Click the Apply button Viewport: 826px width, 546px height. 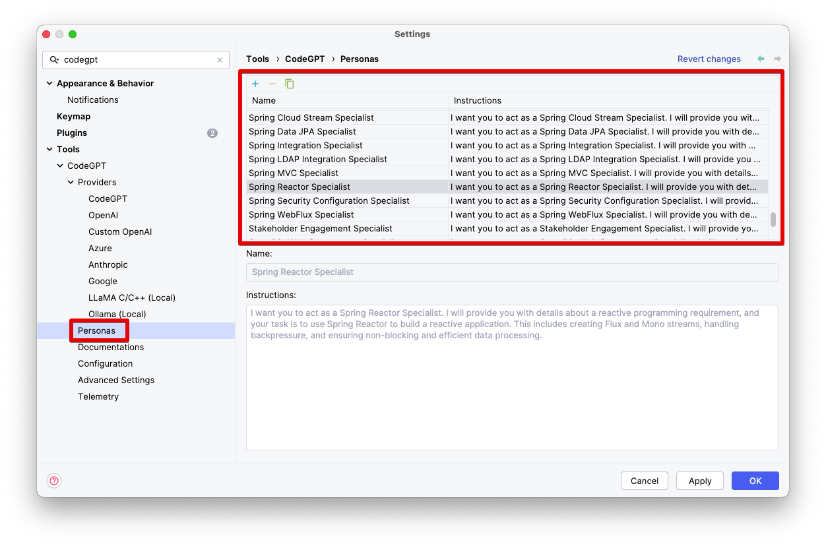[x=700, y=481]
